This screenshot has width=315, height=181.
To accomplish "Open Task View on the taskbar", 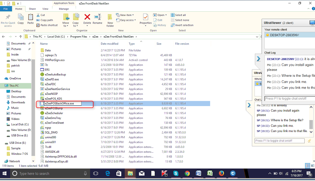I will [96, 173].
